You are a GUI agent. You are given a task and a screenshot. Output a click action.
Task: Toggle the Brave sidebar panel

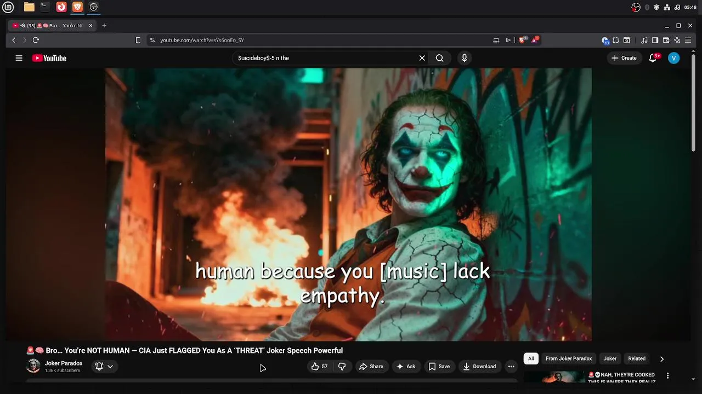pyautogui.click(x=655, y=40)
